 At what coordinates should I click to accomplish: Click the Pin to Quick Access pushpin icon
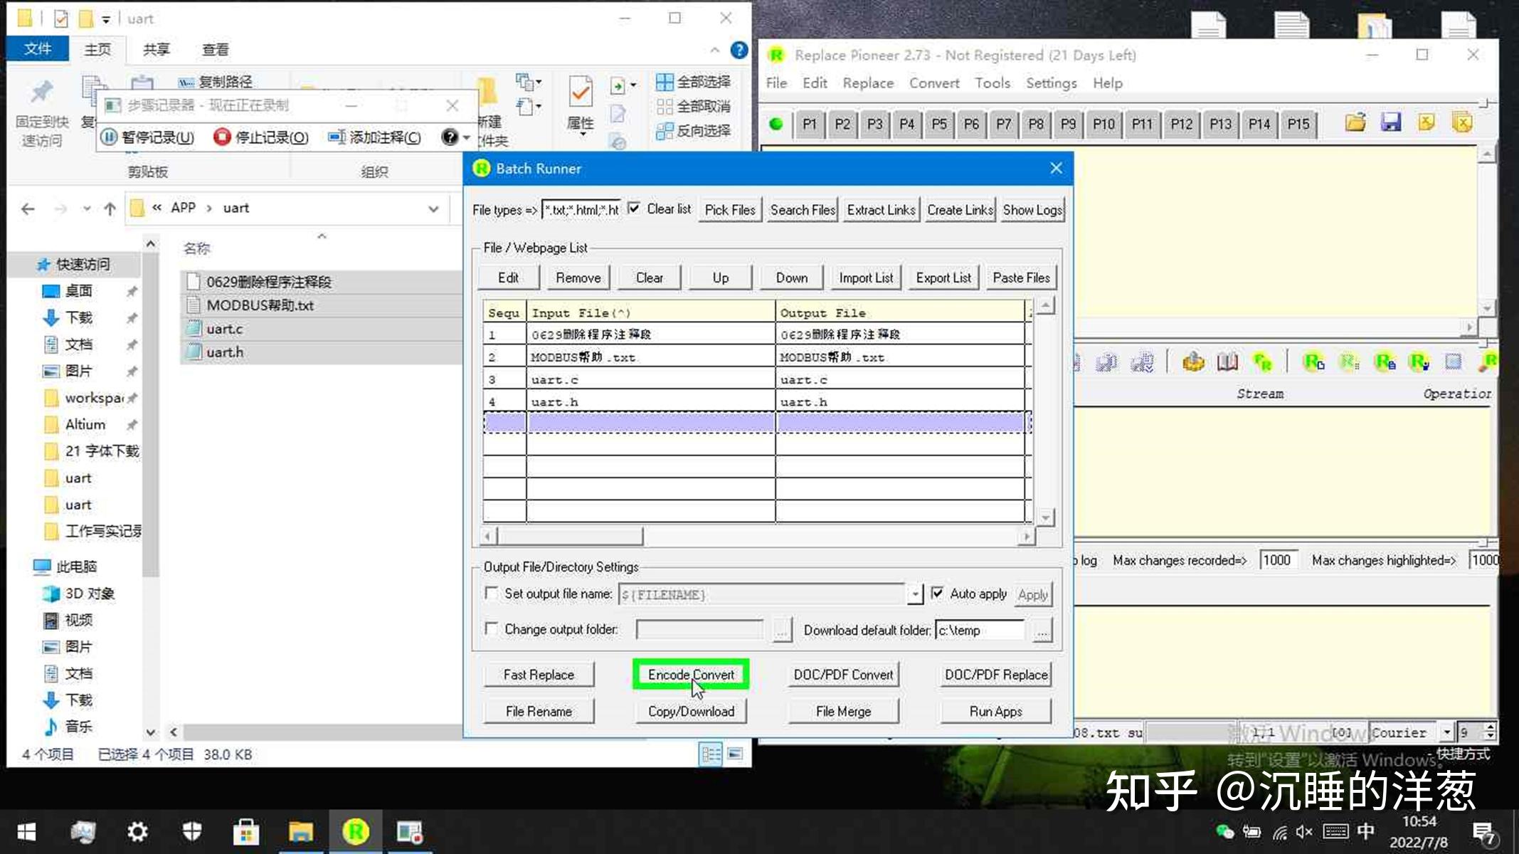pyautogui.click(x=41, y=92)
